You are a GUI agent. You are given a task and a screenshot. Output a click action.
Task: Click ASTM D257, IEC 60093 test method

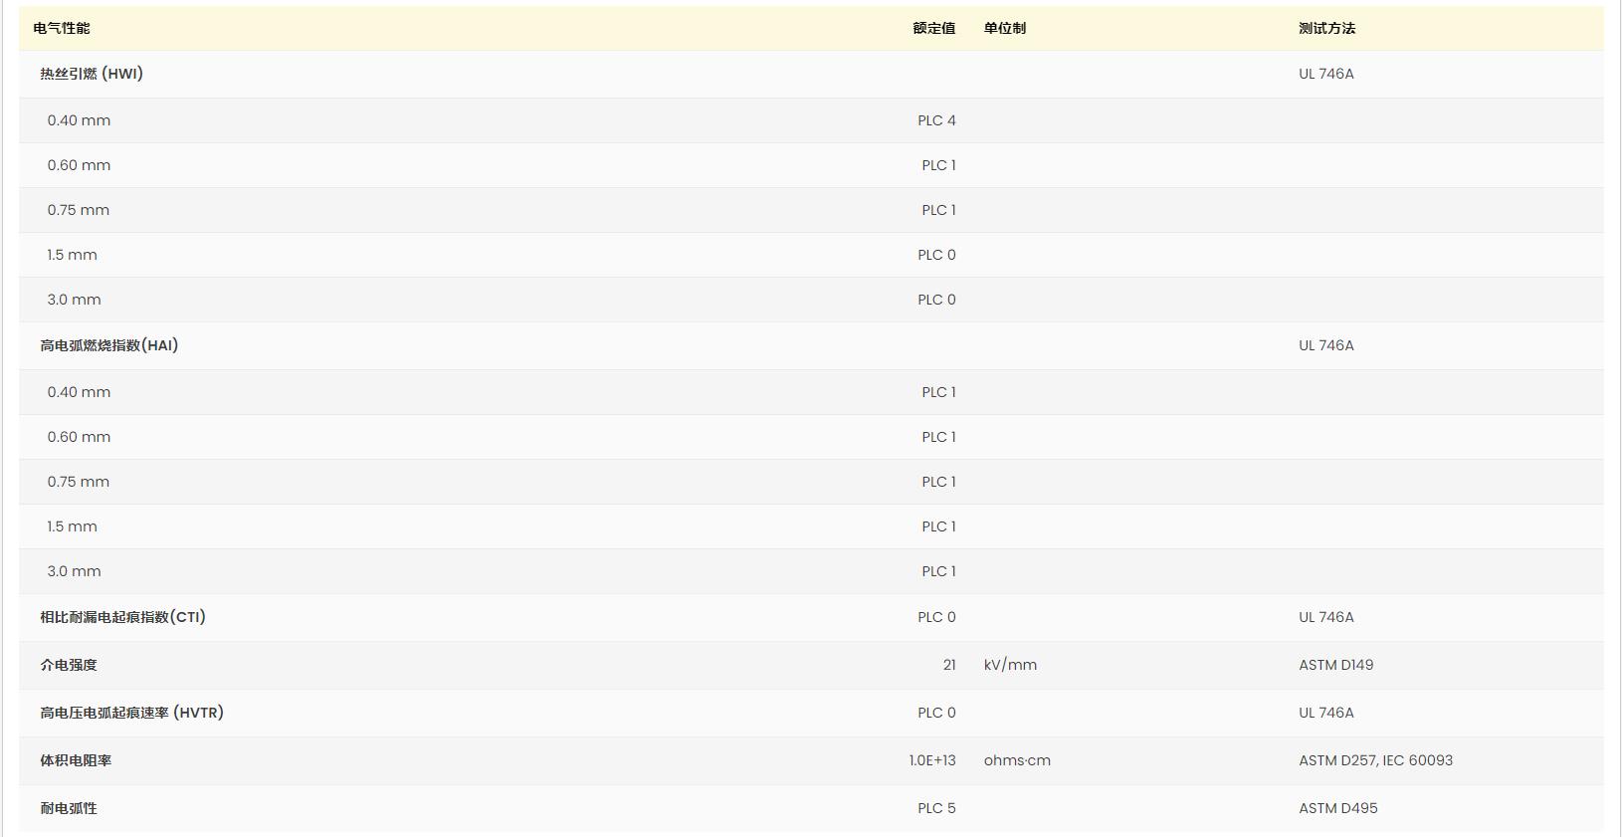coord(1375,760)
